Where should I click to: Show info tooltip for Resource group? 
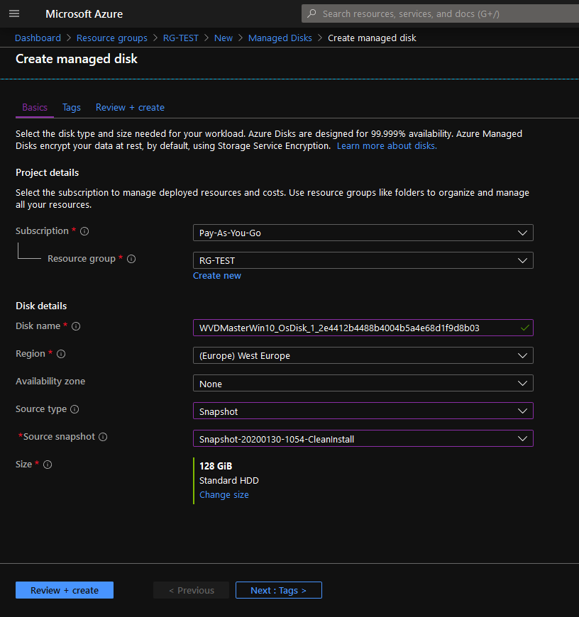131,259
